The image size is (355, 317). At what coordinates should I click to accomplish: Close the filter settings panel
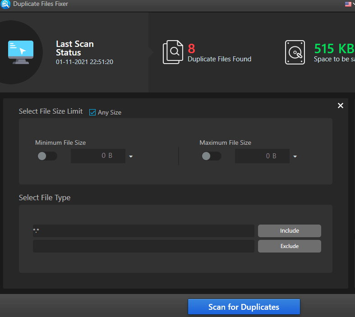(x=341, y=106)
